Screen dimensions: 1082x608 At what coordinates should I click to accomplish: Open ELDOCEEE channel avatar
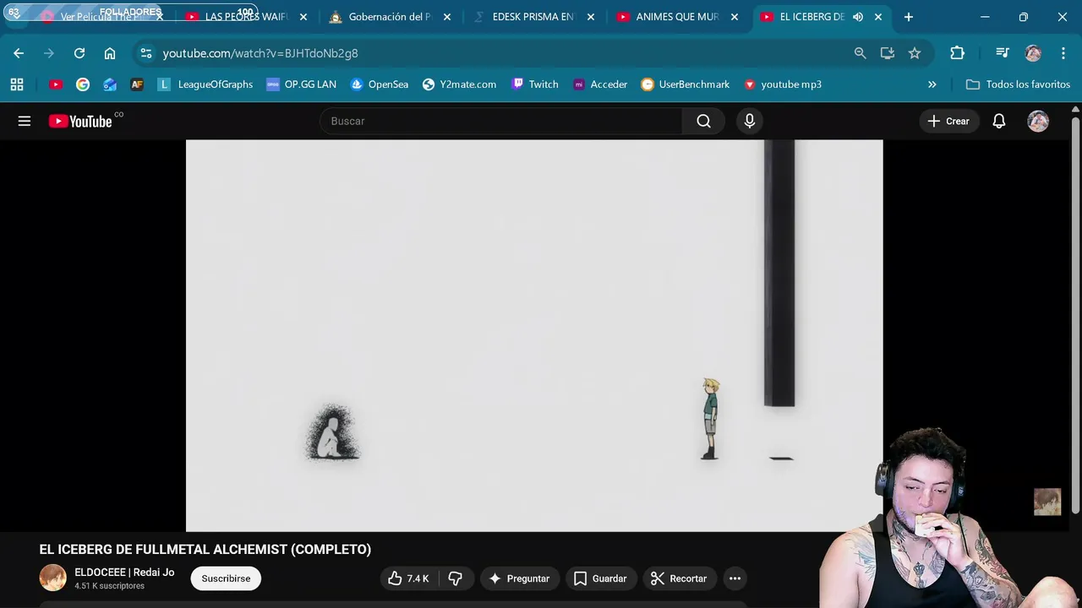[x=52, y=578]
